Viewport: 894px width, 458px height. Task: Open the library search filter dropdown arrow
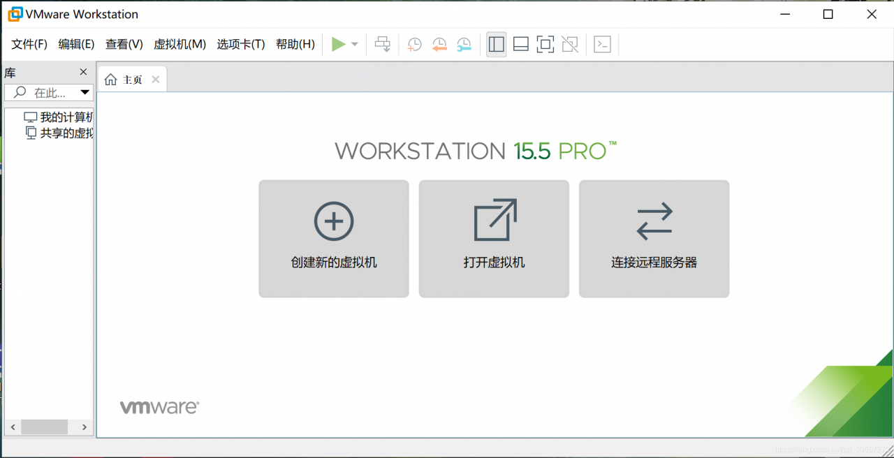coord(85,92)
